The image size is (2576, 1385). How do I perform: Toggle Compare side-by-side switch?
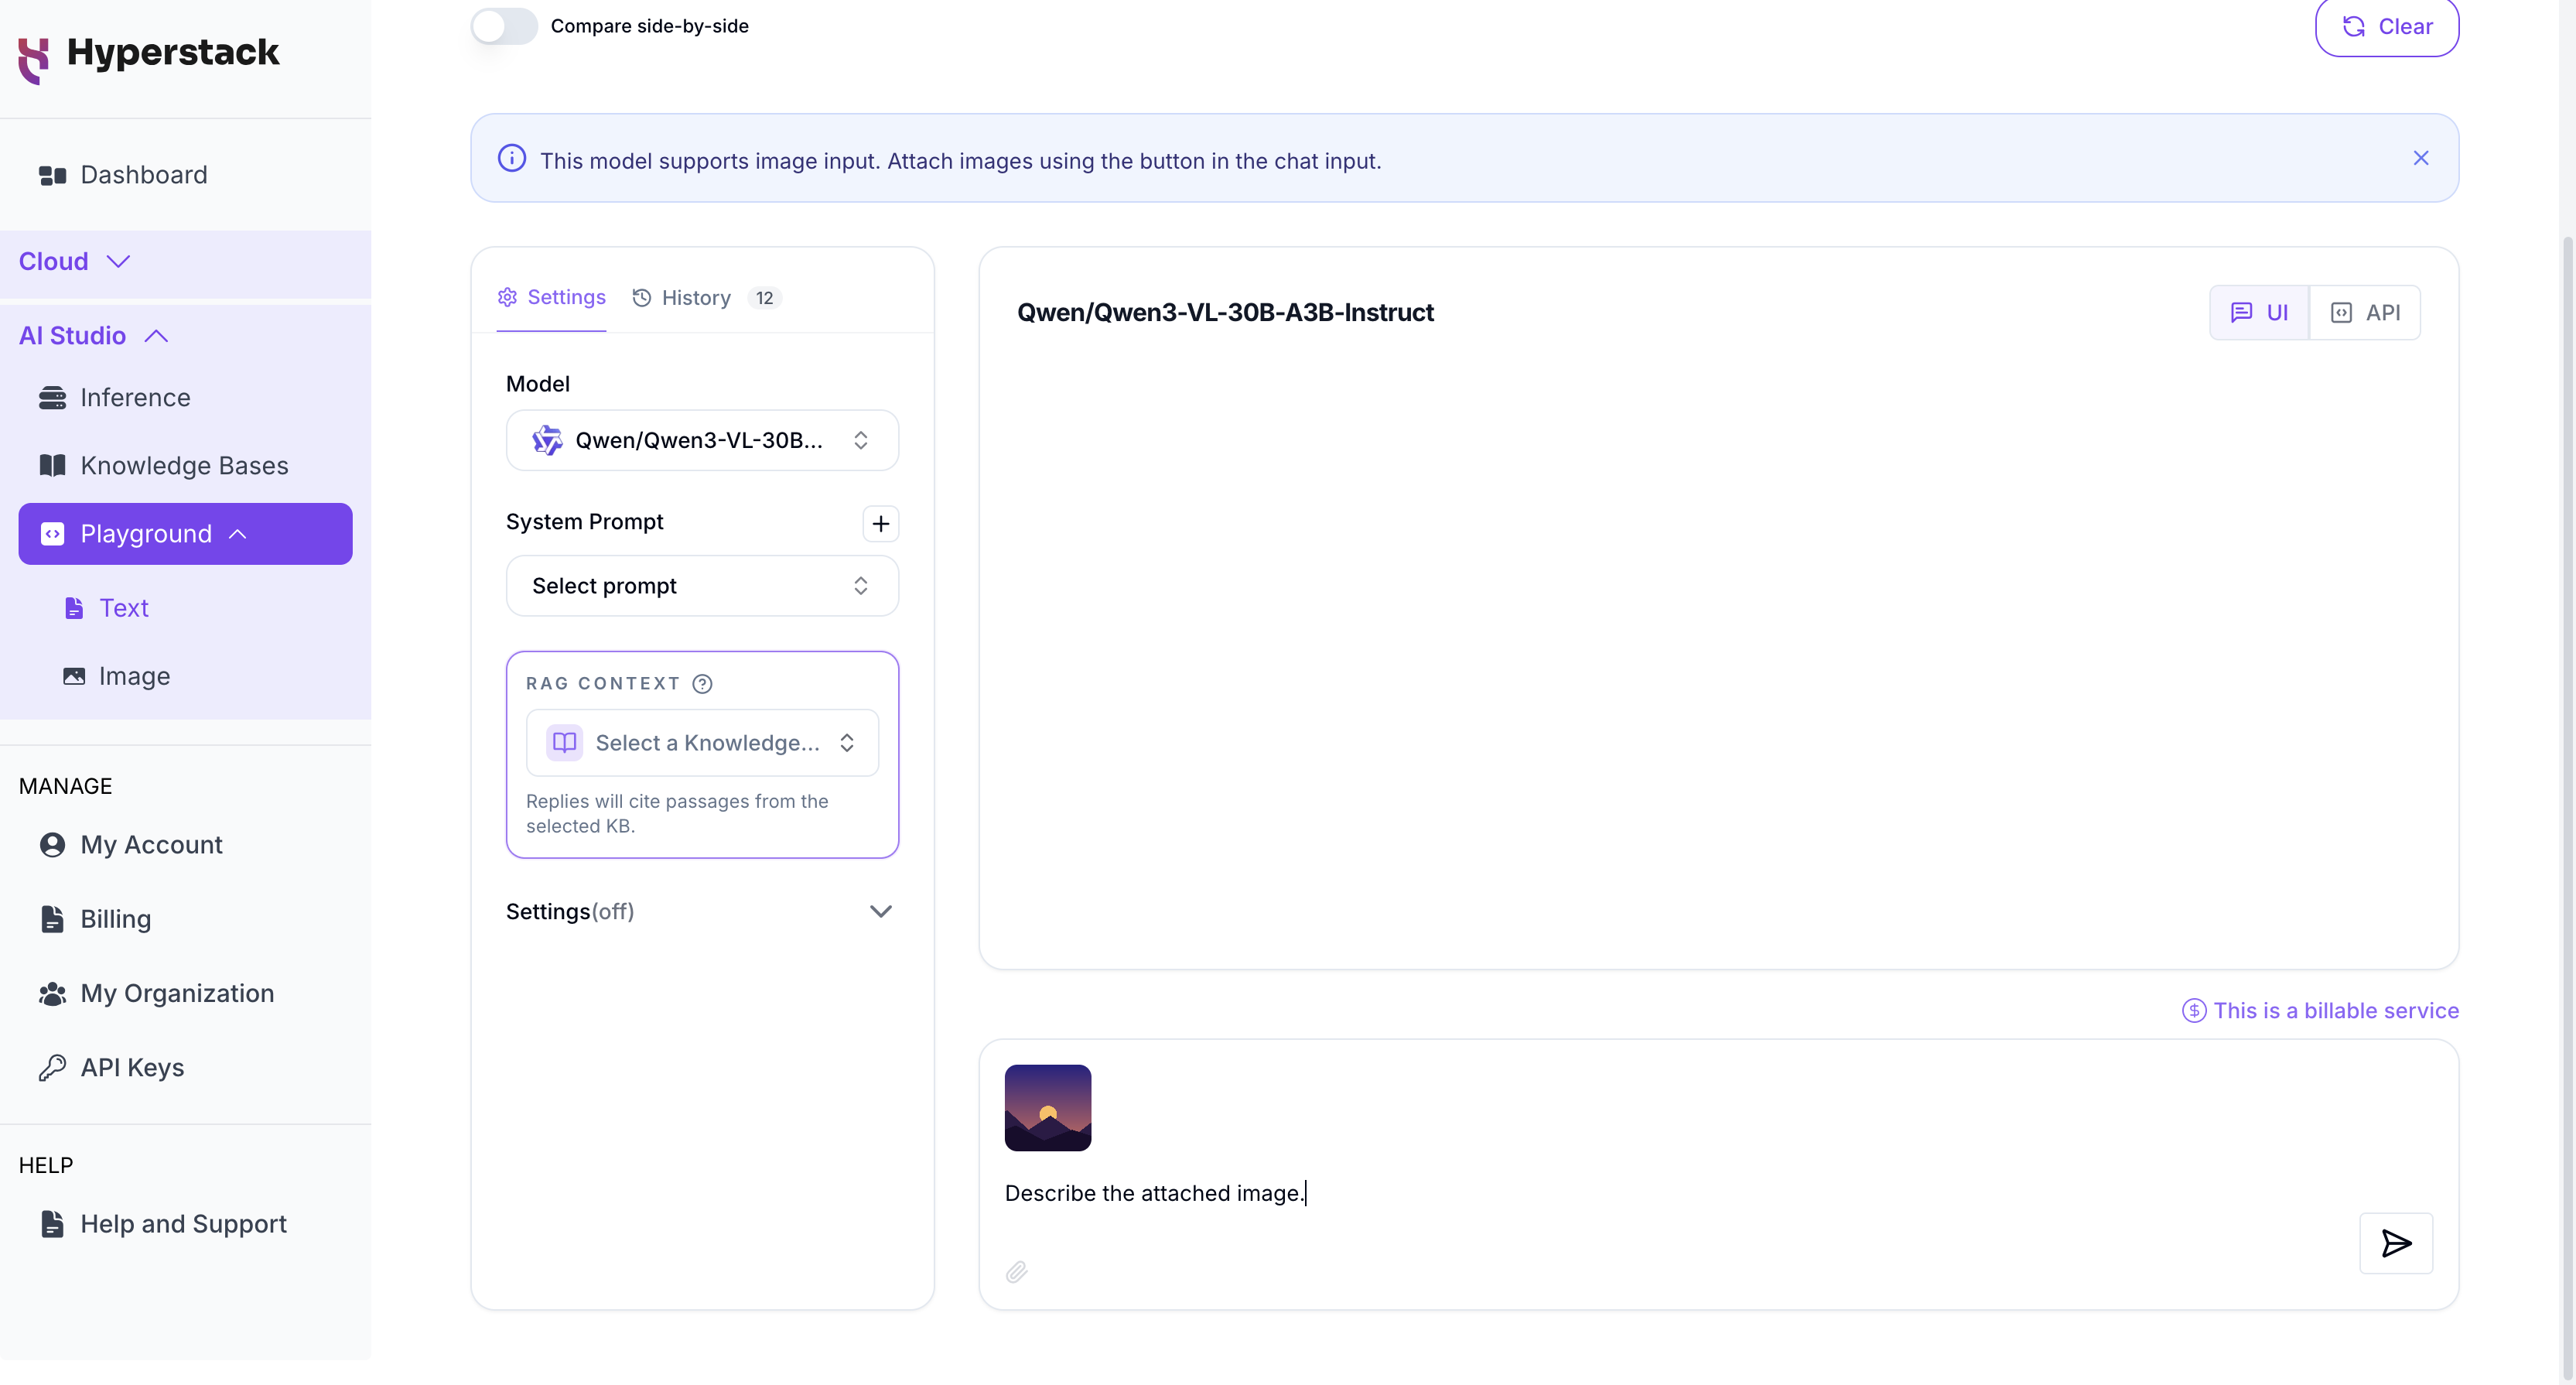[x=504, y=26]
